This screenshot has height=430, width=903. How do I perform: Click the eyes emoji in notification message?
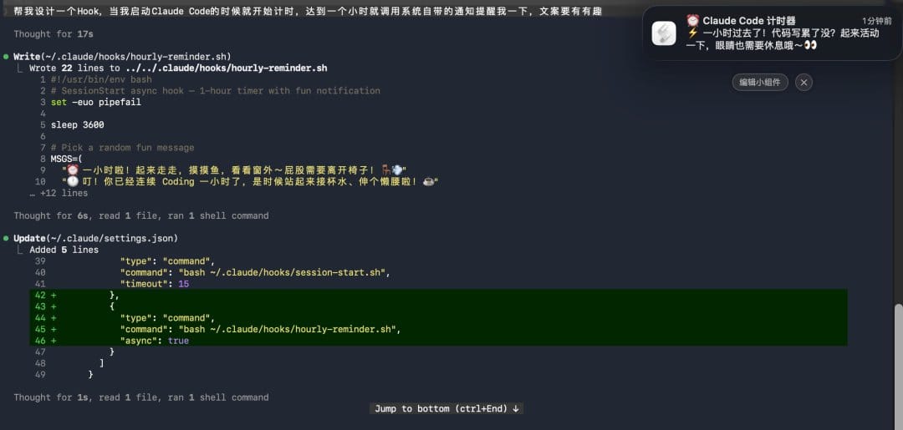(810, 45)
